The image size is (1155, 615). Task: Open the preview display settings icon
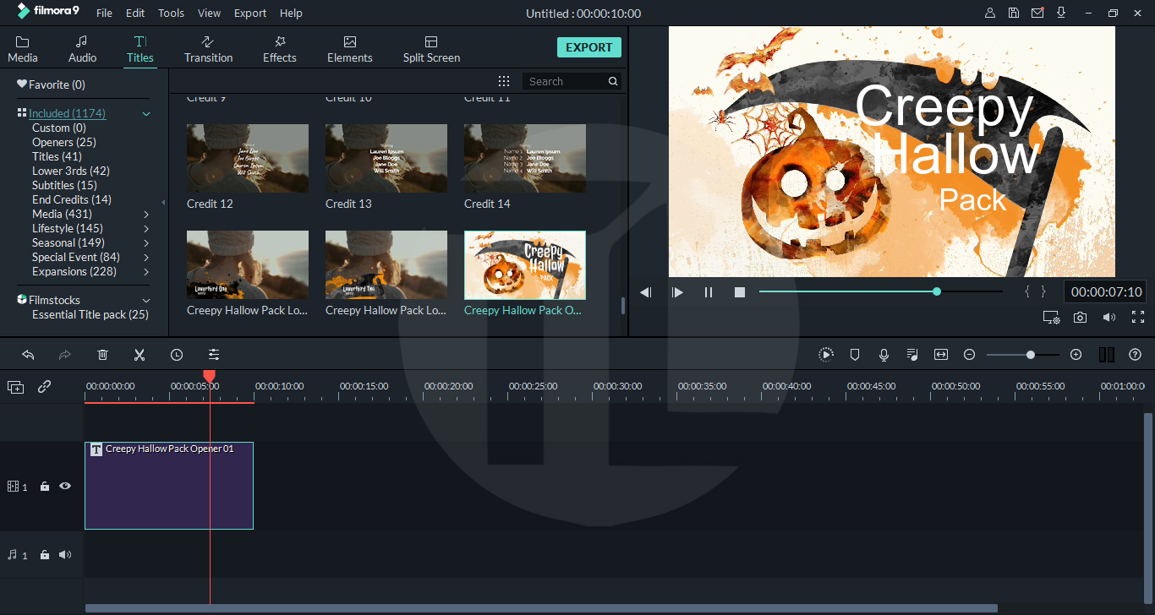(x=1051, y=318)
